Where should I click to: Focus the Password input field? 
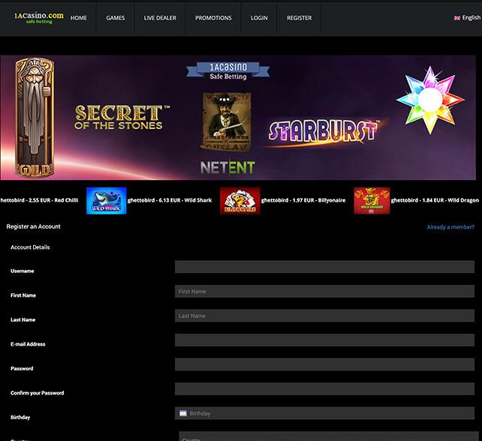pyautogui.click(x=324, y=364)
